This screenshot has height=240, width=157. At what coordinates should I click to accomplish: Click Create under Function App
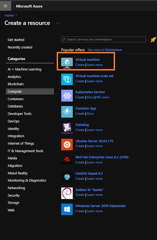pos(80,114)
